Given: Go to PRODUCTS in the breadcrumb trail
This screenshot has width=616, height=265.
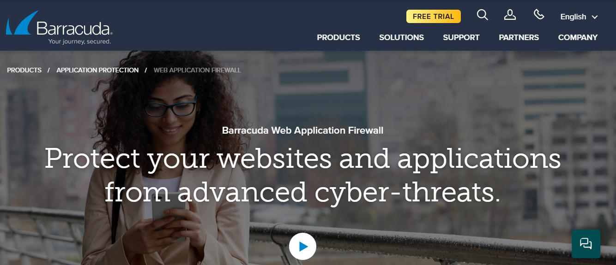Looking at the screenshot, I should pyautogui.click(x=24, y=70).
